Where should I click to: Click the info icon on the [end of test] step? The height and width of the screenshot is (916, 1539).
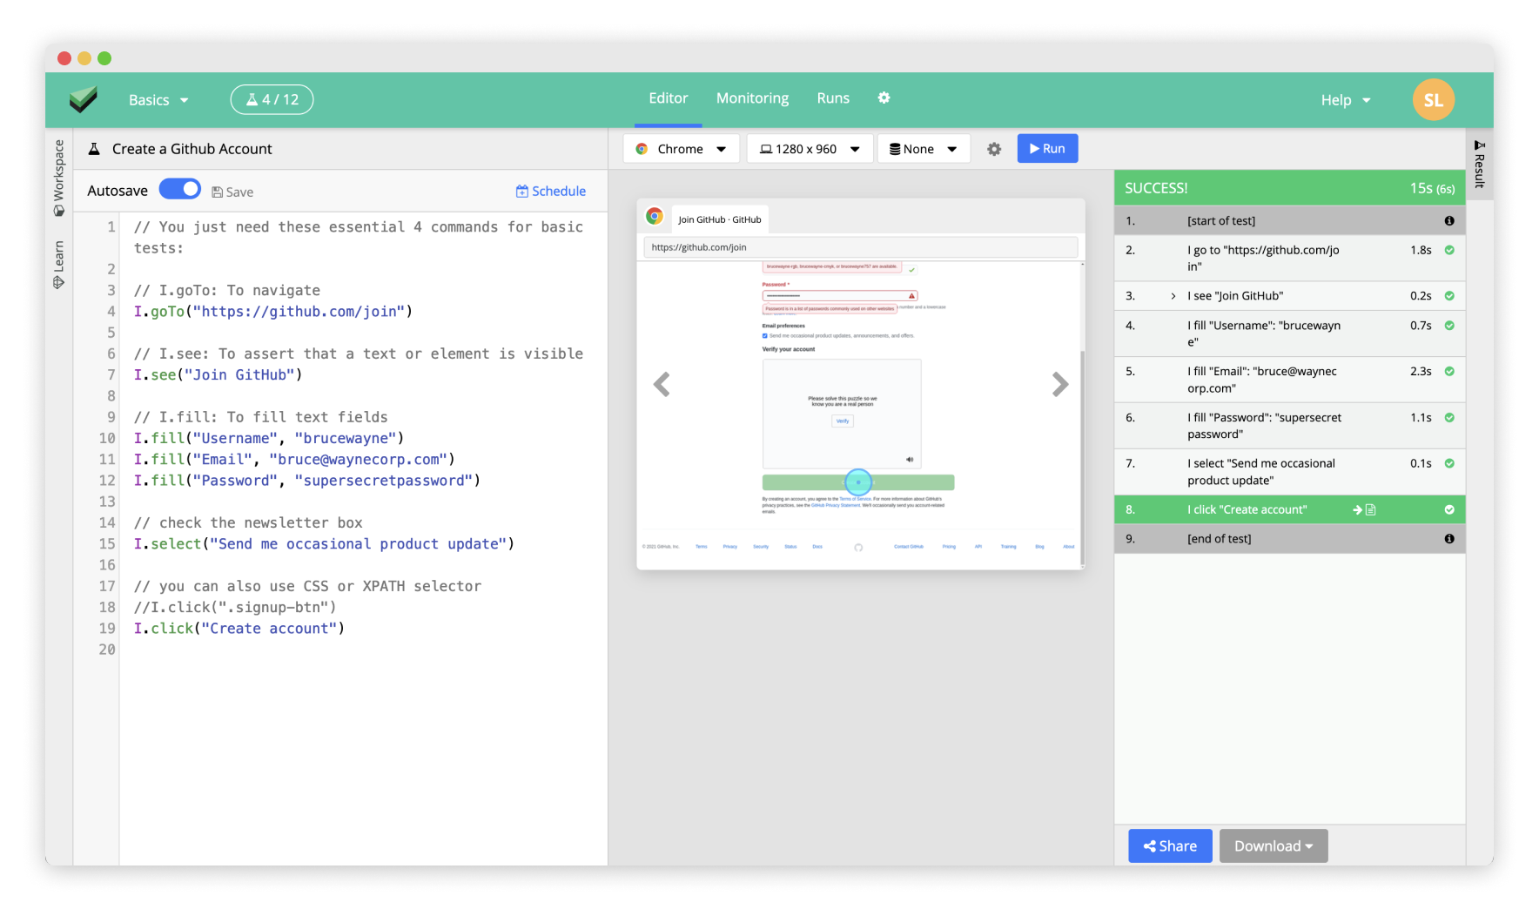[1448, 538]
